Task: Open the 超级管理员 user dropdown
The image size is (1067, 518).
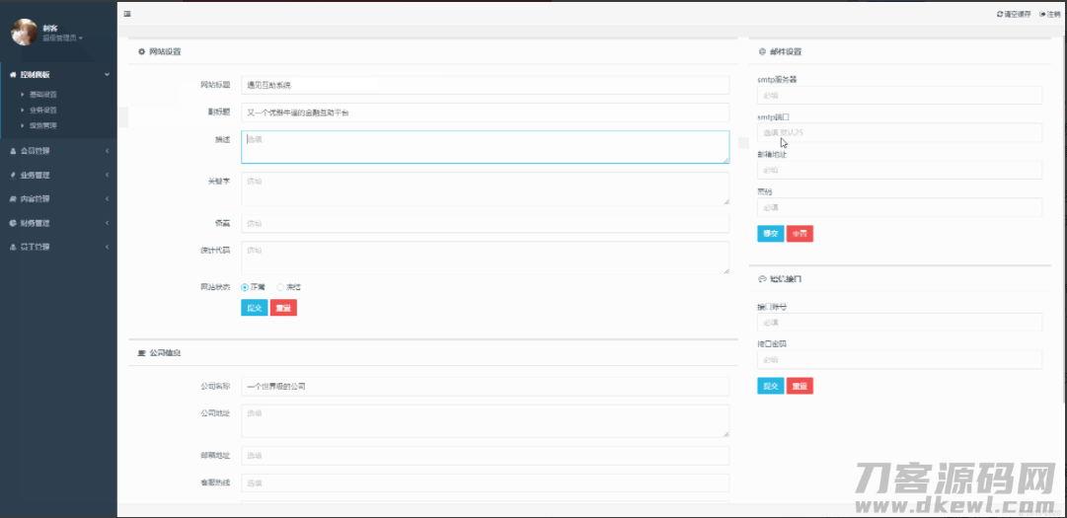Action: click(62, 37)
